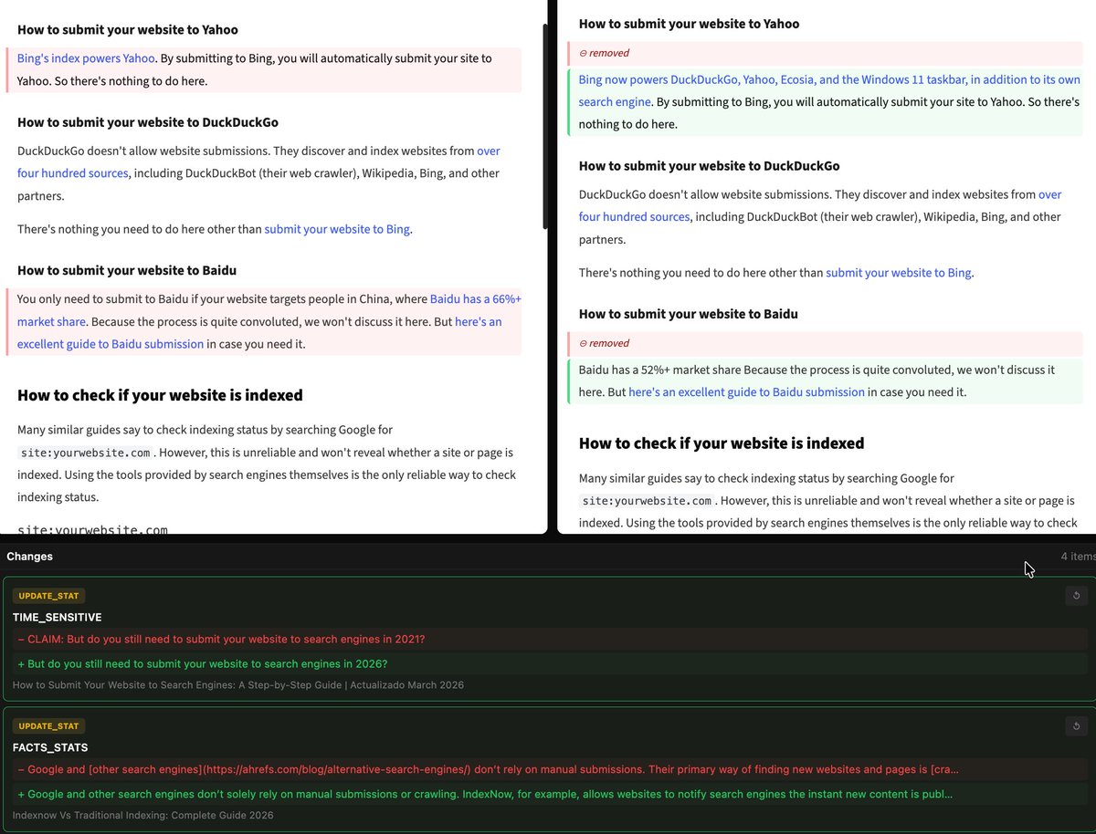The image size is (1096, 834).
Task: Click "How to submit your website to DuckDuckGo" left heading
Action: [148, 122]
